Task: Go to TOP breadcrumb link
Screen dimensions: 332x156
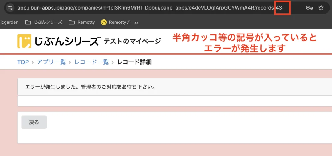Action: (23, 62)
